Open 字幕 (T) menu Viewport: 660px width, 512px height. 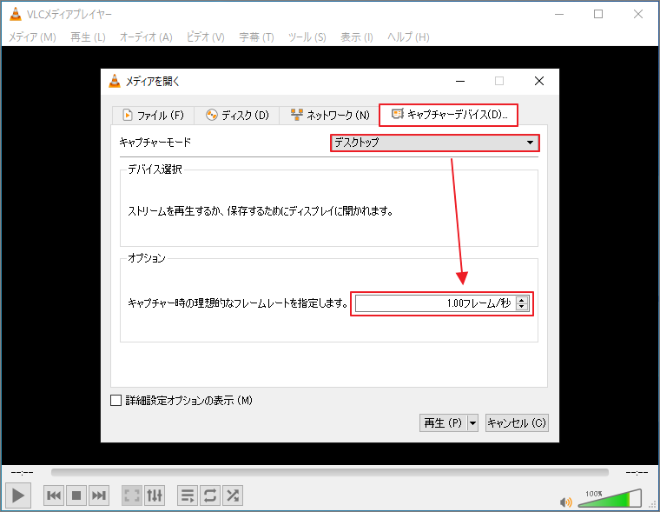256,37
